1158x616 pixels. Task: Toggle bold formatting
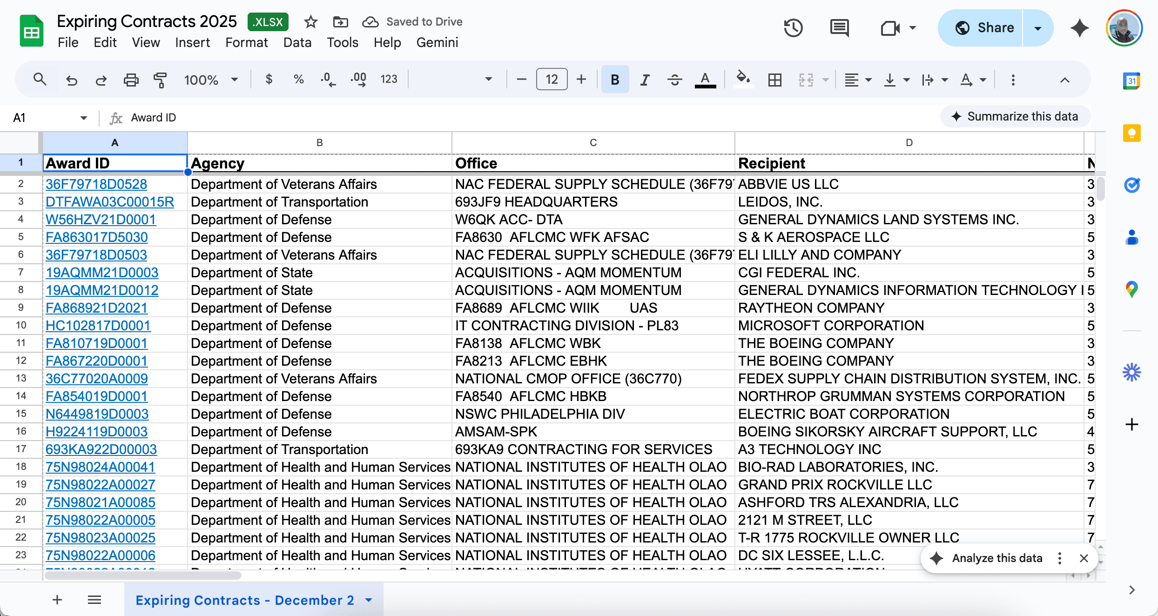point(615,79)
